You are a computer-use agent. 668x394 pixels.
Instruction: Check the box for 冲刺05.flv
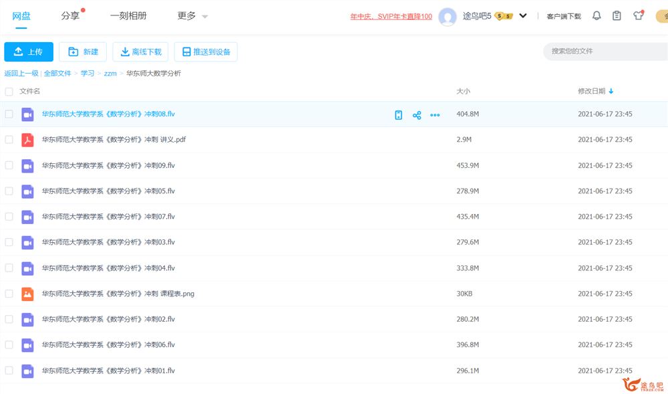point(9,191)
